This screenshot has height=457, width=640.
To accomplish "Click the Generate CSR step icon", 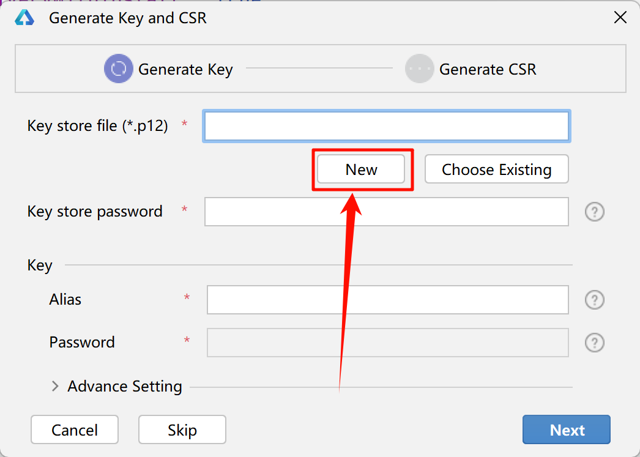I will coord(419,69).
